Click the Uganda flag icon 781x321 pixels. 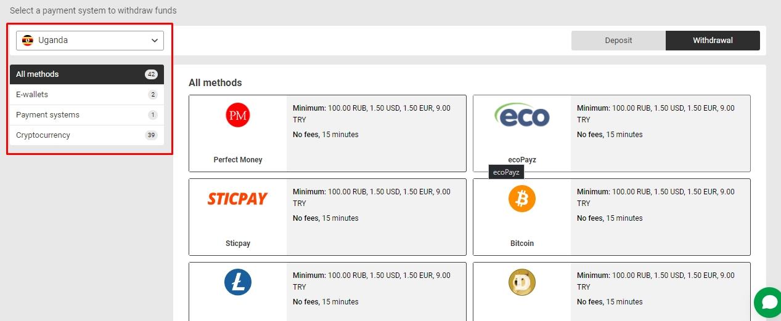point(28,41)
